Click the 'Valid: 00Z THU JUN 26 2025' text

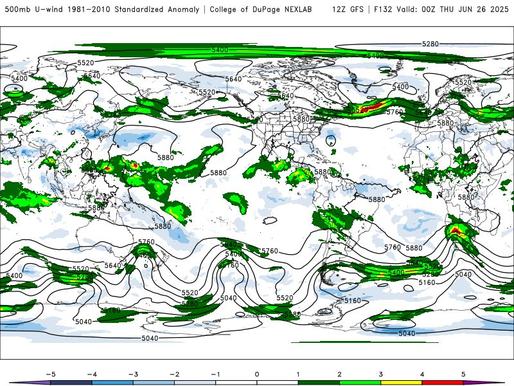coord(452,9)
